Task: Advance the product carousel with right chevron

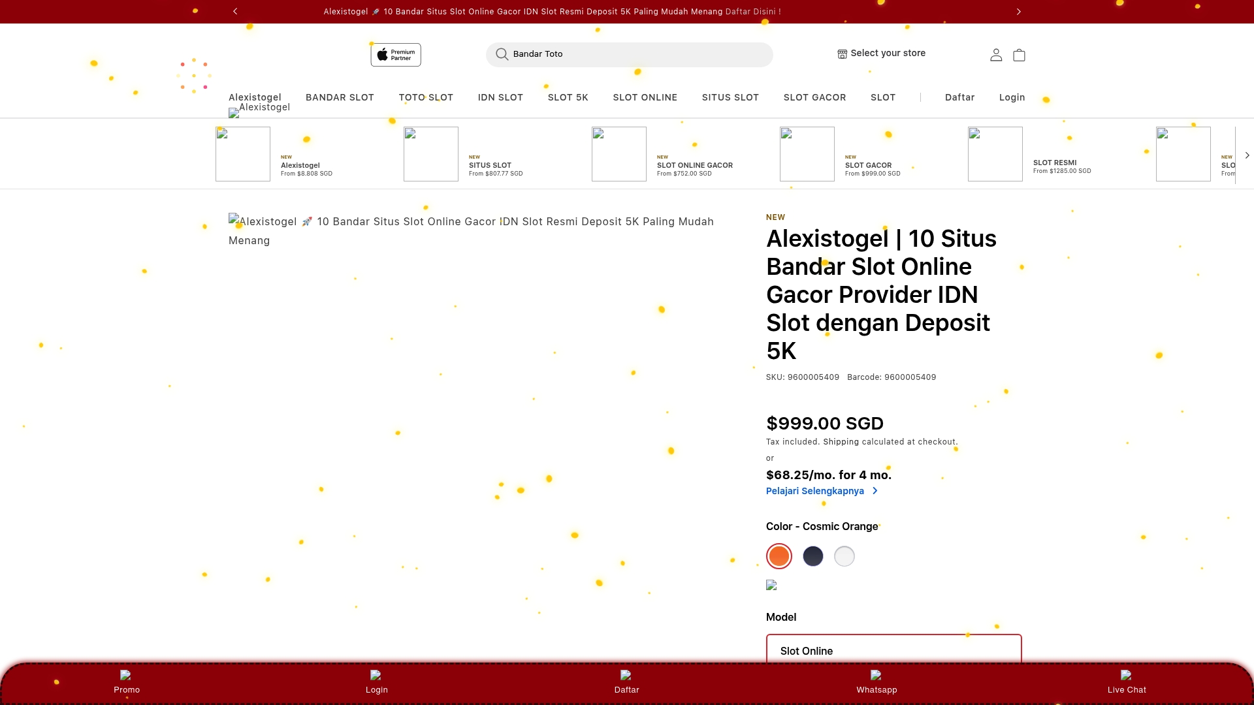Action: [1247, 155]
